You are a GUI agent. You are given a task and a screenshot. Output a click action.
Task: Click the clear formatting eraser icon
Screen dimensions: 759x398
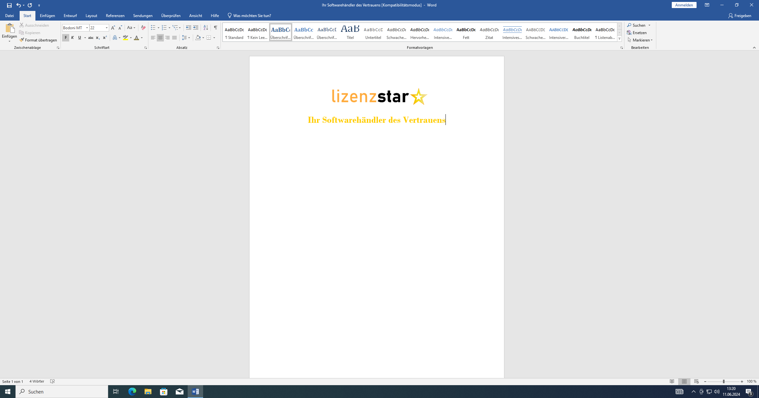pyautogui.click(x=144, y=28)
